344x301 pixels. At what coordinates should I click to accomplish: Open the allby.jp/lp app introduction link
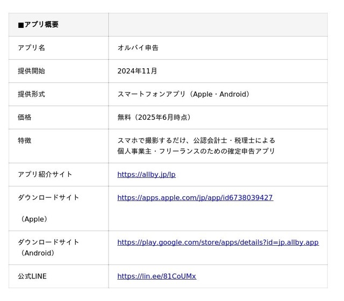146,175
